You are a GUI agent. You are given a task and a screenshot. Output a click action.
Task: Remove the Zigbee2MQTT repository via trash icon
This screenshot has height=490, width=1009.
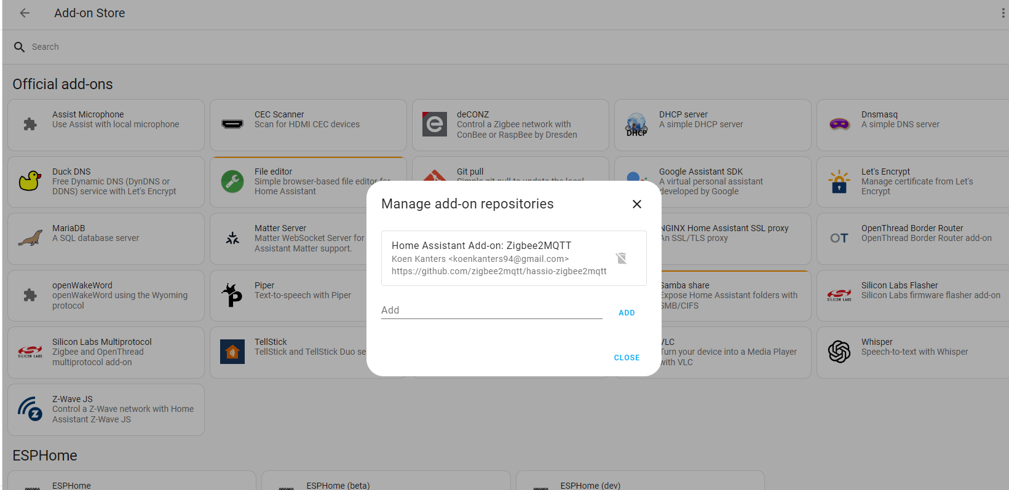[622, 258]
